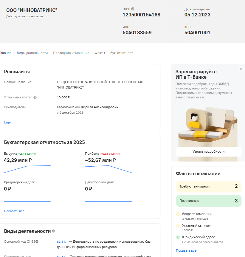Viewport: 245px width, 257px height.
Task: Open the Главное tab
Action: [x=5, y=53]
